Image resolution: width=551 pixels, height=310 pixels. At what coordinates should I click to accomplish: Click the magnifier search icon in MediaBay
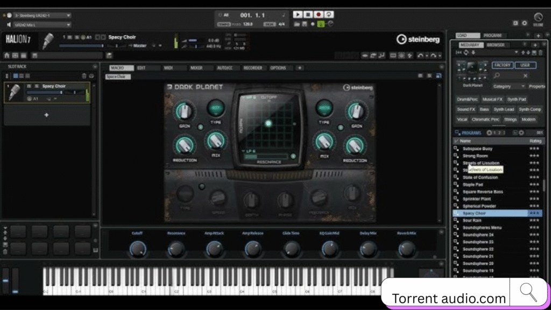497,75
